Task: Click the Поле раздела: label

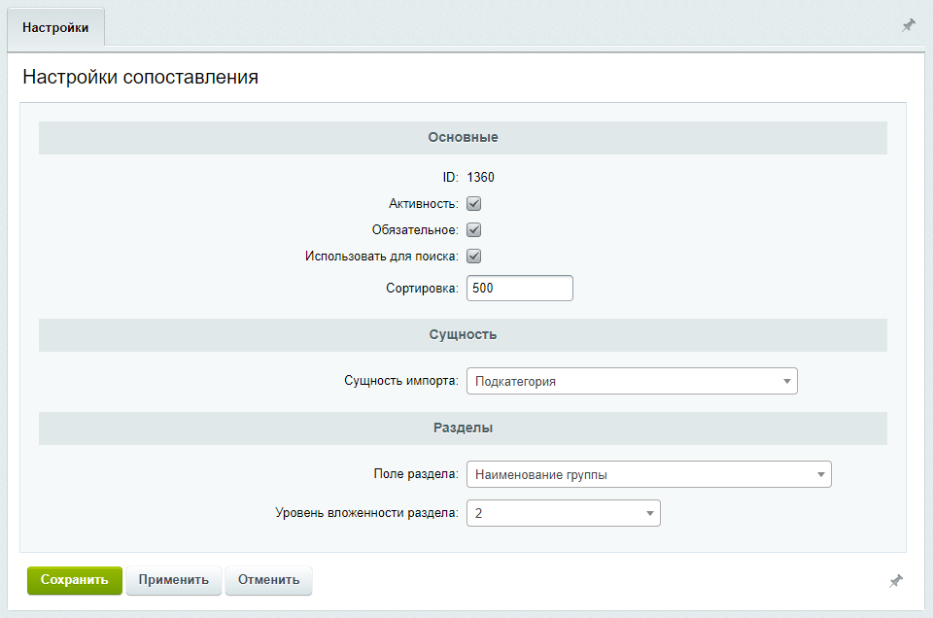Action: click(x=416, y=474)
